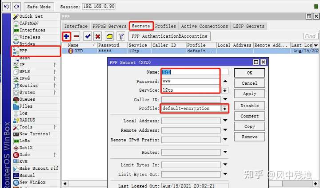Click the red X Disable button
Screen dimensions: 320x188
click(98, 36)
